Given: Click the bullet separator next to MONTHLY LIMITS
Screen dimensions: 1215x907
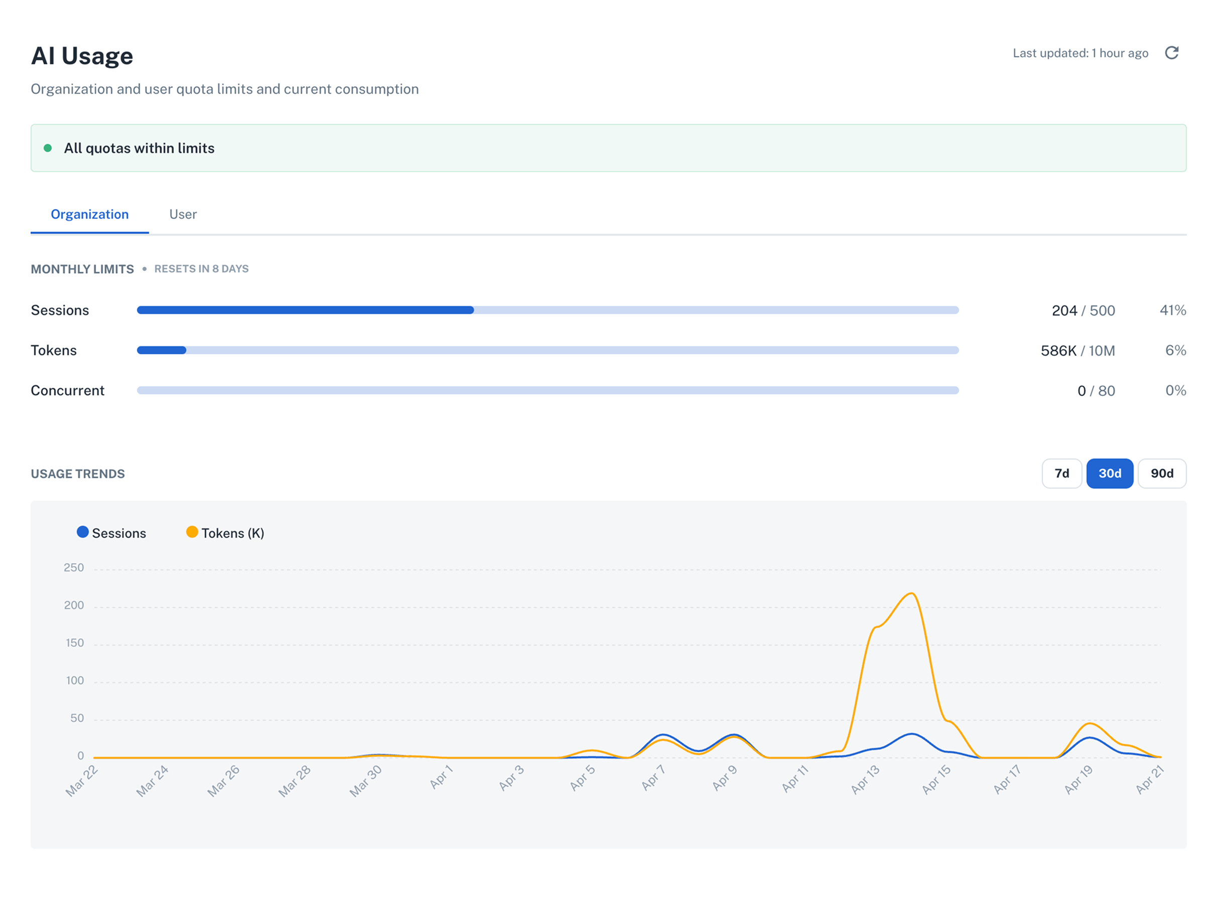Looking at the screenshot, I should point(145,269).
